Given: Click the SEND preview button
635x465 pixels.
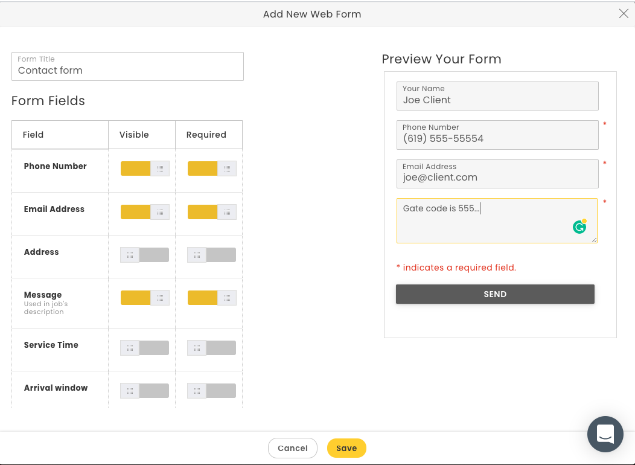Looking at the screenshot, I should [495, 294].
